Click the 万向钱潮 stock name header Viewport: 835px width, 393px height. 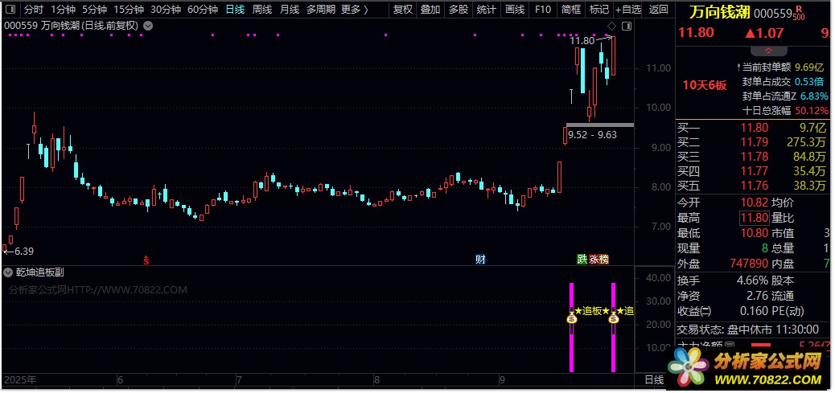point(718,13)
